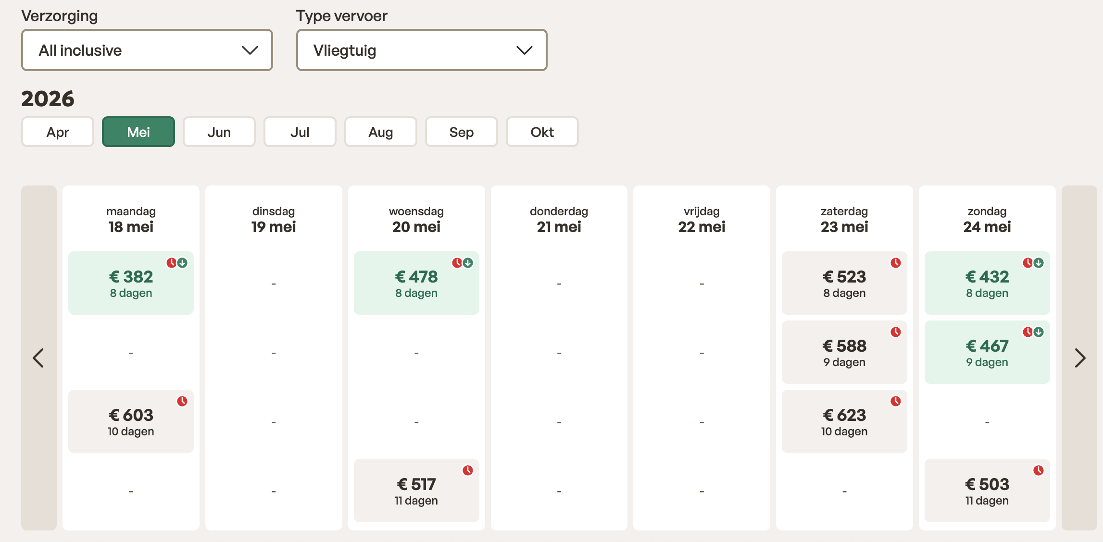Select €623 10 dagen offer on 23 mei
The height and width of the screenshot is (542, 1103).
[844, 422]
